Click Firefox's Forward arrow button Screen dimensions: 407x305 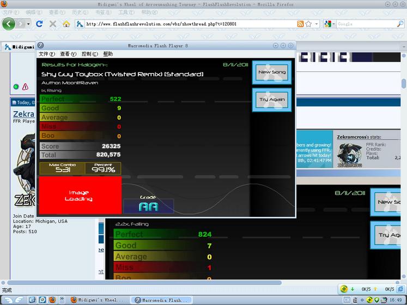(21, 24)
